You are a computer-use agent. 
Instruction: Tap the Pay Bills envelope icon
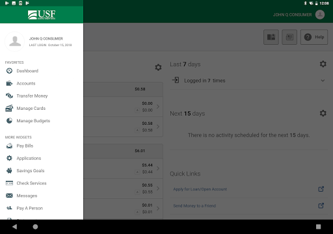[9, 146]
